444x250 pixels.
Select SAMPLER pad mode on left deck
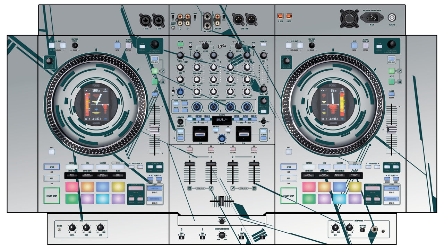coord(103,167)
